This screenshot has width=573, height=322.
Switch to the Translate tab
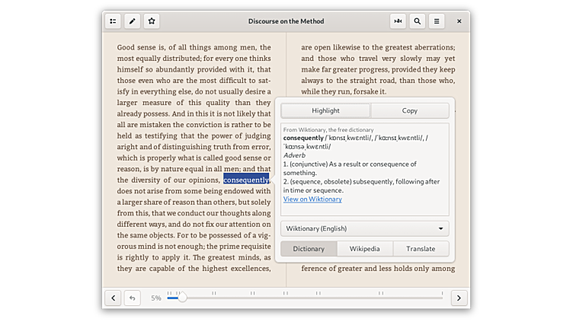(421, 249)
